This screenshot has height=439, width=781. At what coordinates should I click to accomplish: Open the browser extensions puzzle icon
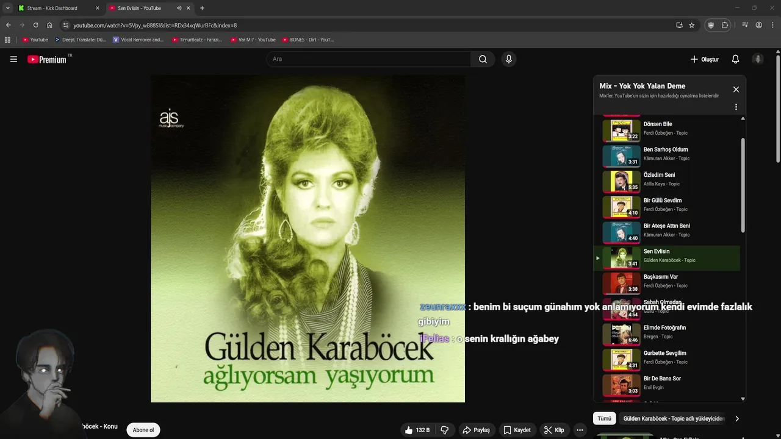coord(725,25)
